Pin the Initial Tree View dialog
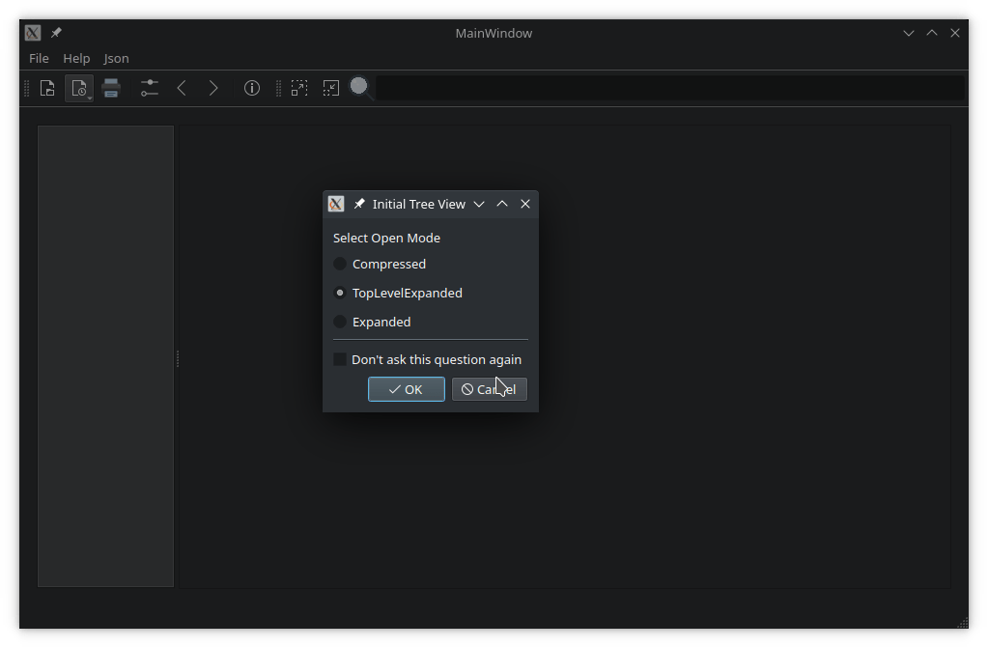This screenshot has width=988, height=648. (x=358, y=204)
